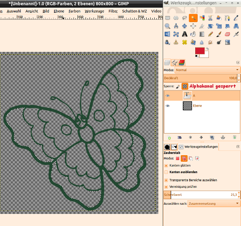Anchor the floating layer via the anchor icon
Viewport: 241px width, 226px height.
[223, 138]
